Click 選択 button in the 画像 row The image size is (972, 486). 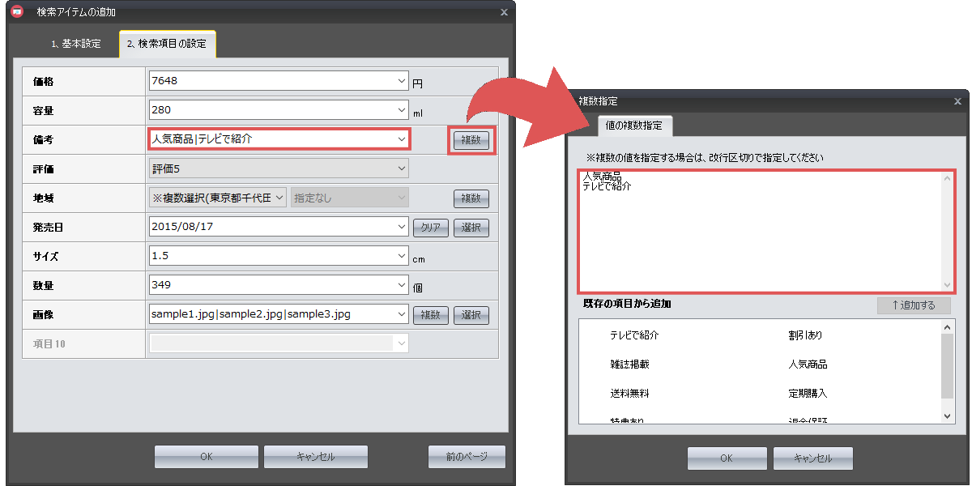click(x=471, y=315)
